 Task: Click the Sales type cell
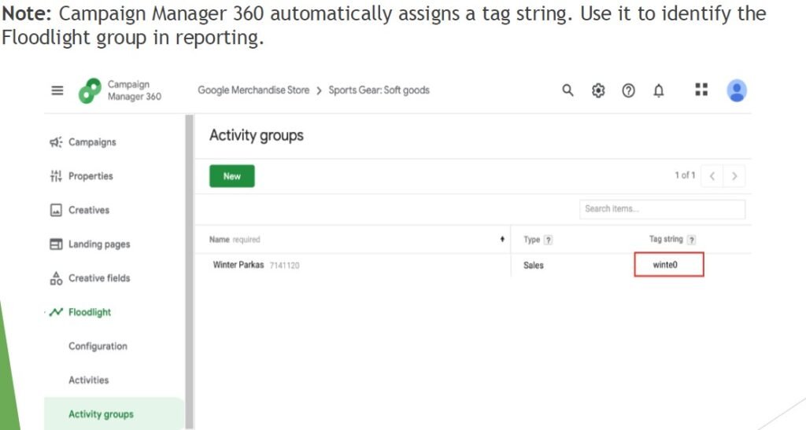coord(533,265)
